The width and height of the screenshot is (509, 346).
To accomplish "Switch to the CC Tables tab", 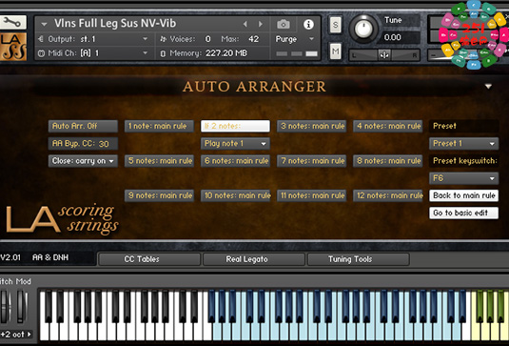I will coord(149,259).
